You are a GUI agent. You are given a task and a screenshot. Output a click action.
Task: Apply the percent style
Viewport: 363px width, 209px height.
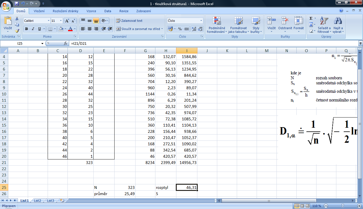coord(180,29)
